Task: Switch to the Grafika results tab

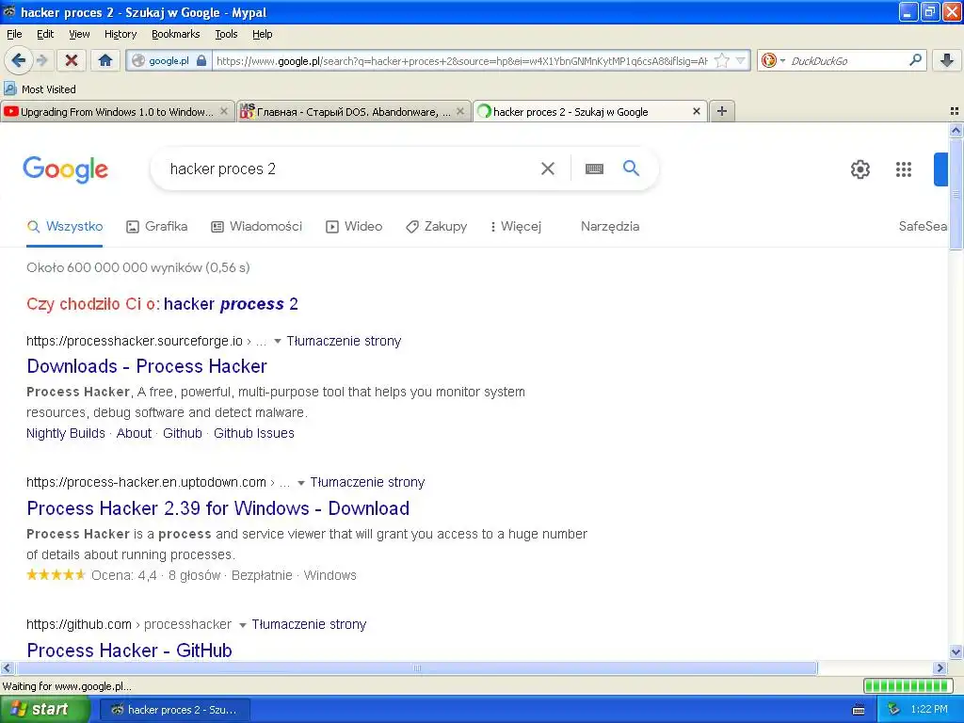Action: 157,226
